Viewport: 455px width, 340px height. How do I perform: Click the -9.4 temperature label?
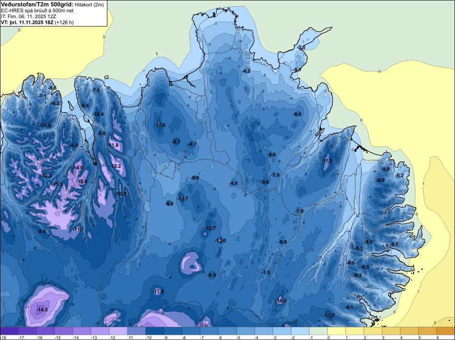[85, 105]
